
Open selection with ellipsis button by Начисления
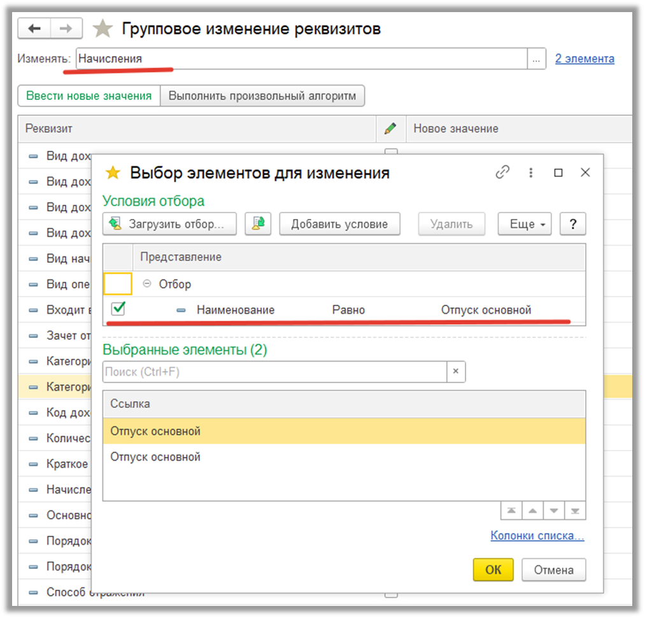click(x=536, y=59)
